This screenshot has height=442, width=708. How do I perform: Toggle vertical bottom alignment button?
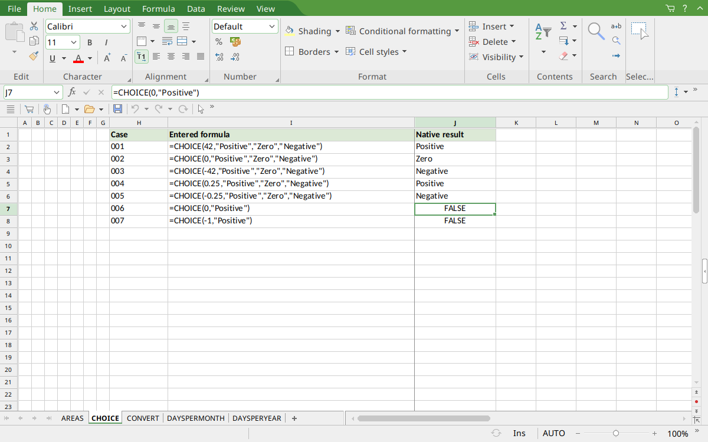(x=171, y=26)
